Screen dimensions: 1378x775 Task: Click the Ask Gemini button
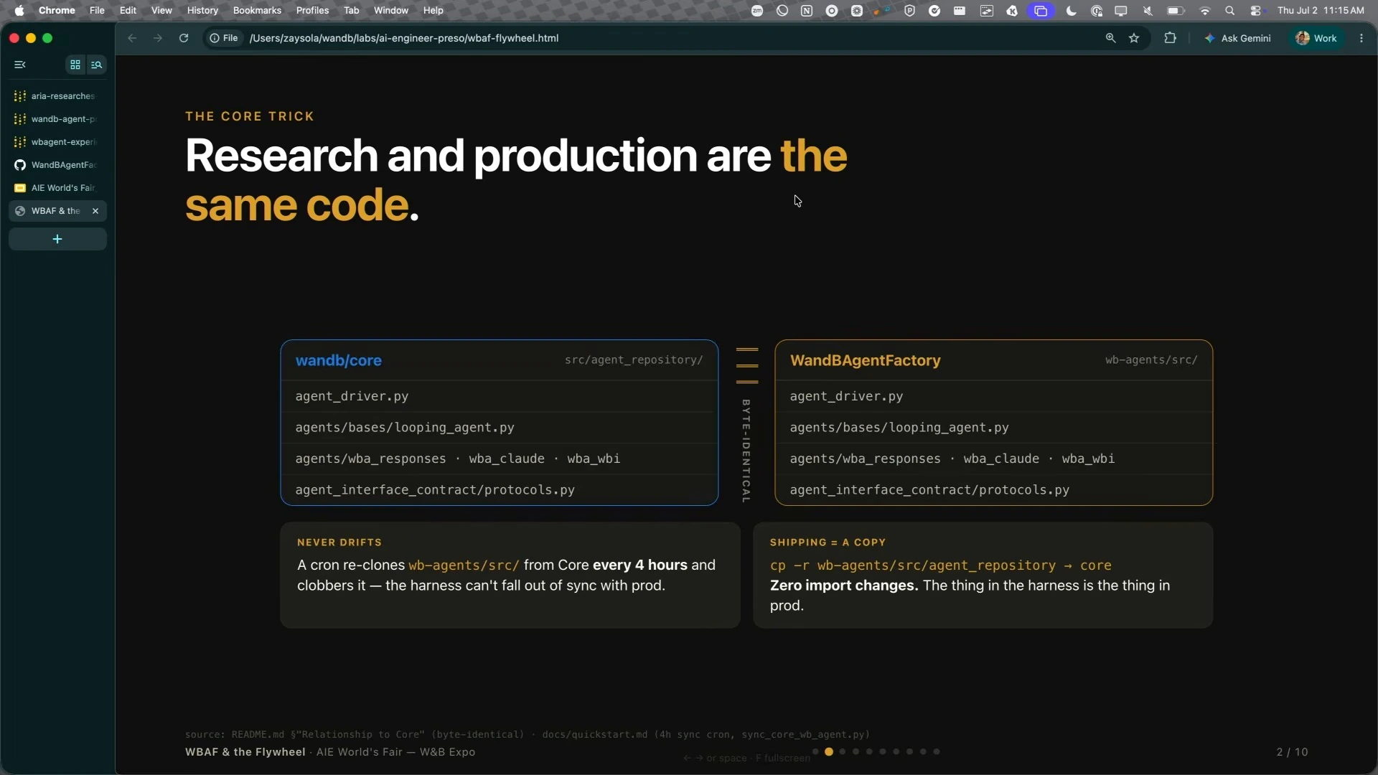pos(1238,38)
